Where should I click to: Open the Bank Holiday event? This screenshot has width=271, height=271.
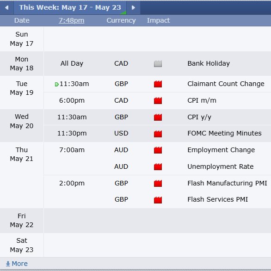pos(209,63)
